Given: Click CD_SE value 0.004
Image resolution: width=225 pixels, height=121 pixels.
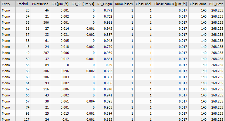Looking at the screenshot, I should (91, 101).
